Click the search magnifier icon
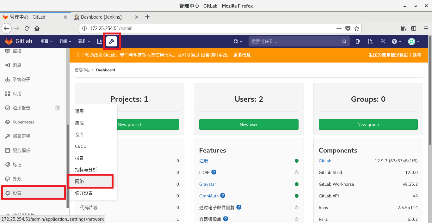 [344, 41]
